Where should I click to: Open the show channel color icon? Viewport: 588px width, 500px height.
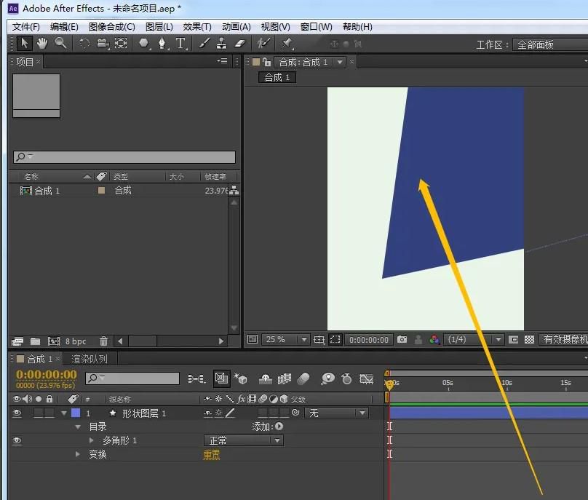(434, 339)
